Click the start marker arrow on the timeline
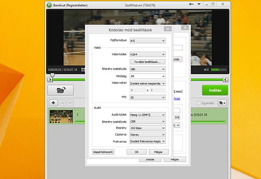Screen dimensions: 261x179 [x=50, y=80]
